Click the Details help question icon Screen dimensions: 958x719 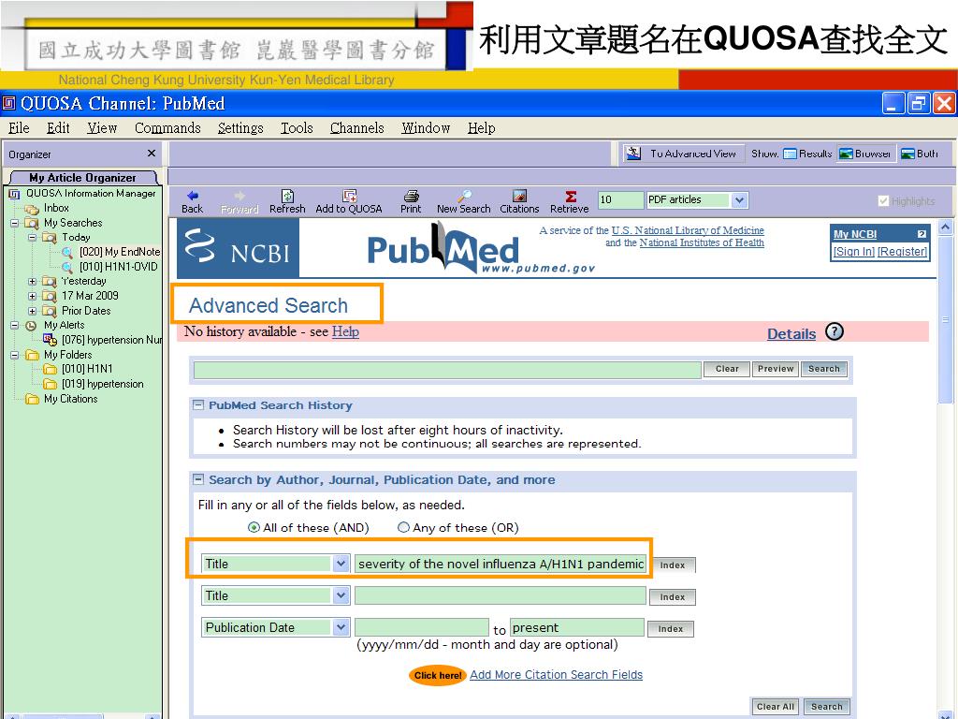(x=834, y=331)
